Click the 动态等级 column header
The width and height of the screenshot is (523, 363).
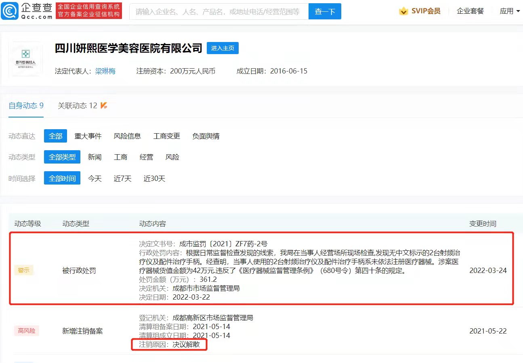28,224
